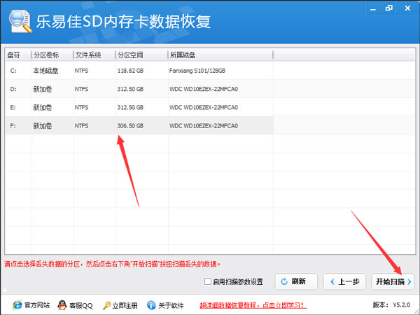The width and height of the screenshot is (420, 315).
Task: Click the Fanxiang S101/128GB disk cell
Action: pos(197,71)
